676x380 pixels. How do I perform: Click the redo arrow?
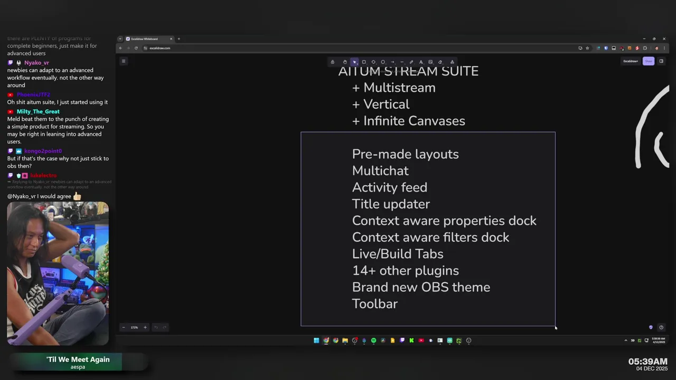click(165, 327)
